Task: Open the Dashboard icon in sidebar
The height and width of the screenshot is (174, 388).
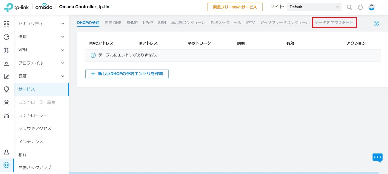Action: pyautogui.click(x=7, y=24)
